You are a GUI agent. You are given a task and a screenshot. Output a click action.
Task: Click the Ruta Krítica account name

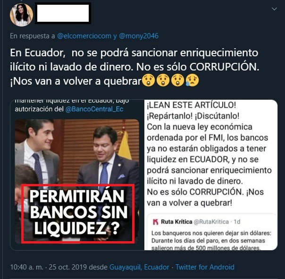click(176, 222)
